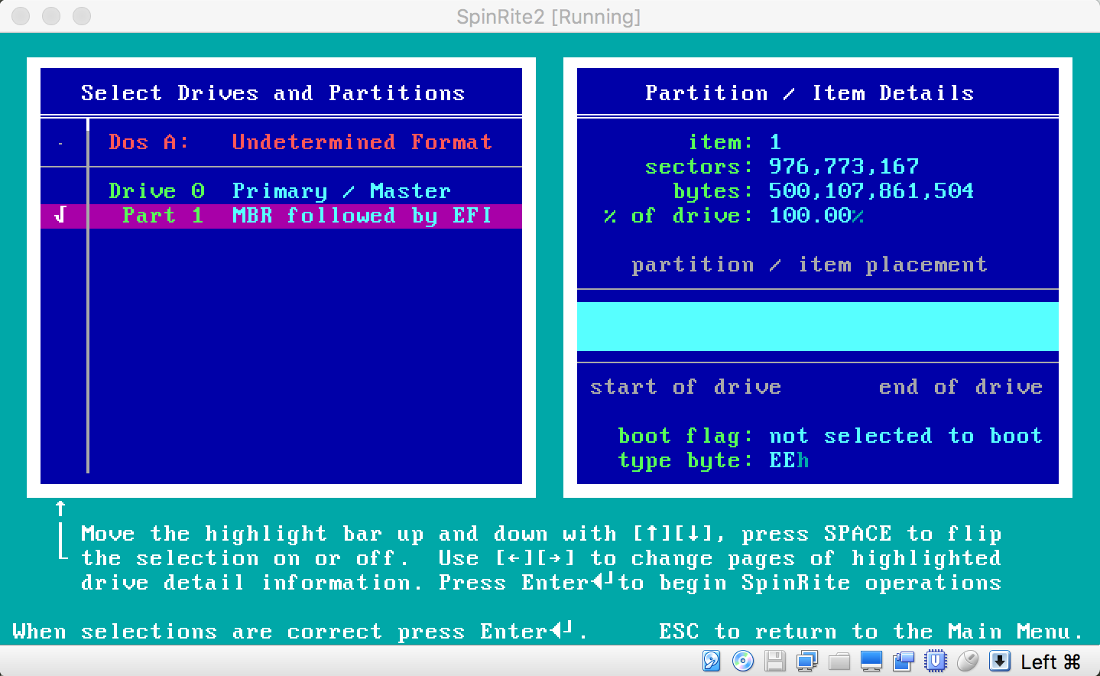Click the keyboard capture arrow icon
Image resolution: width=1100 pixels, height=676 pixels.
[x=999, y=661]
